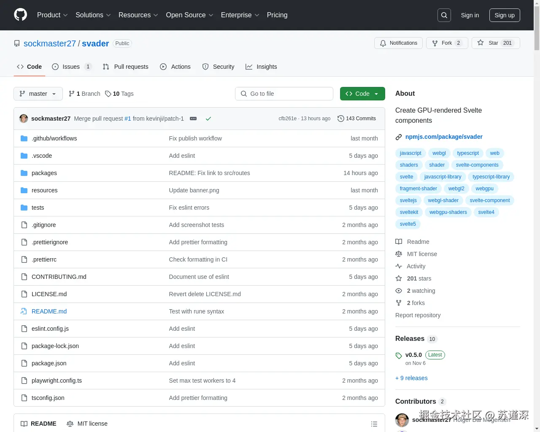Click file icon next to .gitignore
Viewport: 540px width, 432px height.
[x=24, y=225]
